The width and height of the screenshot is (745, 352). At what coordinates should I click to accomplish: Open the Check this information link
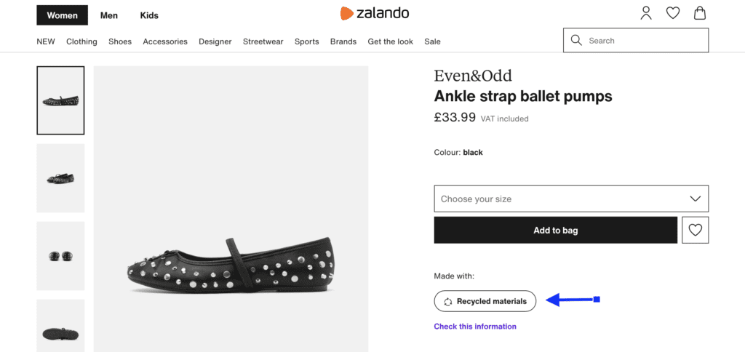point(475,327)
